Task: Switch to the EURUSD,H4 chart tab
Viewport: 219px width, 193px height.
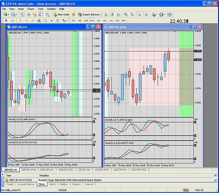Action: (47, 170)
